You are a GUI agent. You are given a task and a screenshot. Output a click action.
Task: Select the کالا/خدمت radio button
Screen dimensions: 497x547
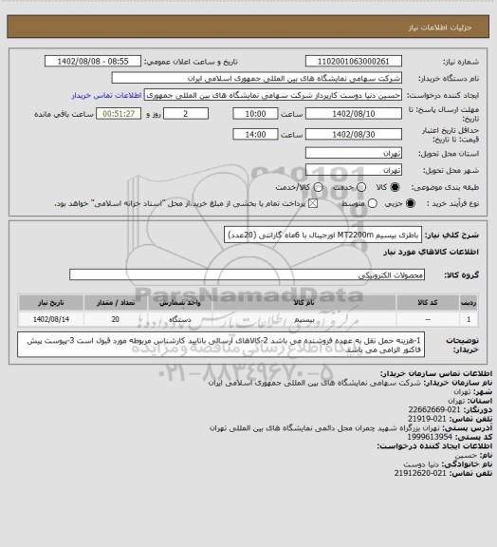tap(318, 187)
